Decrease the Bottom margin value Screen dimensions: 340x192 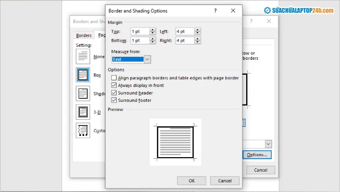click(153, 42)
